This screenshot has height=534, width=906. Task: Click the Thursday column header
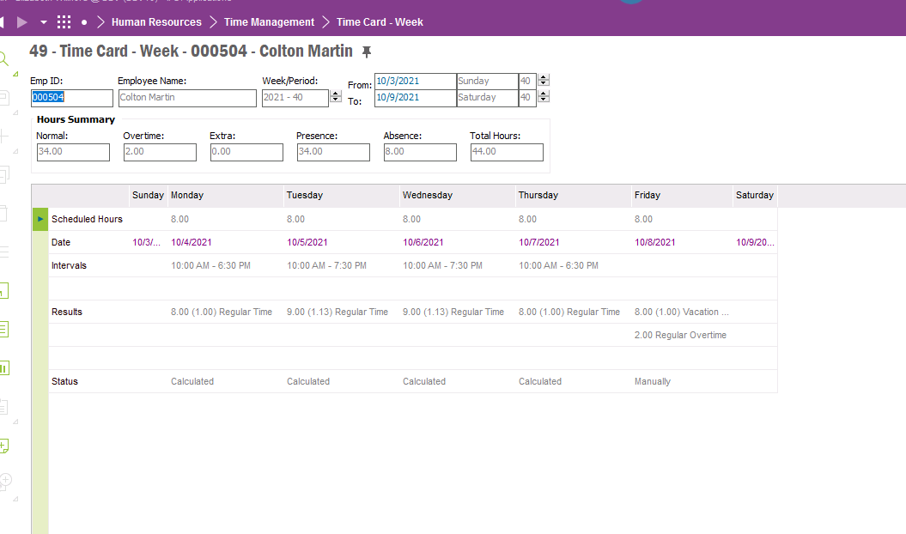pos(574,196)
